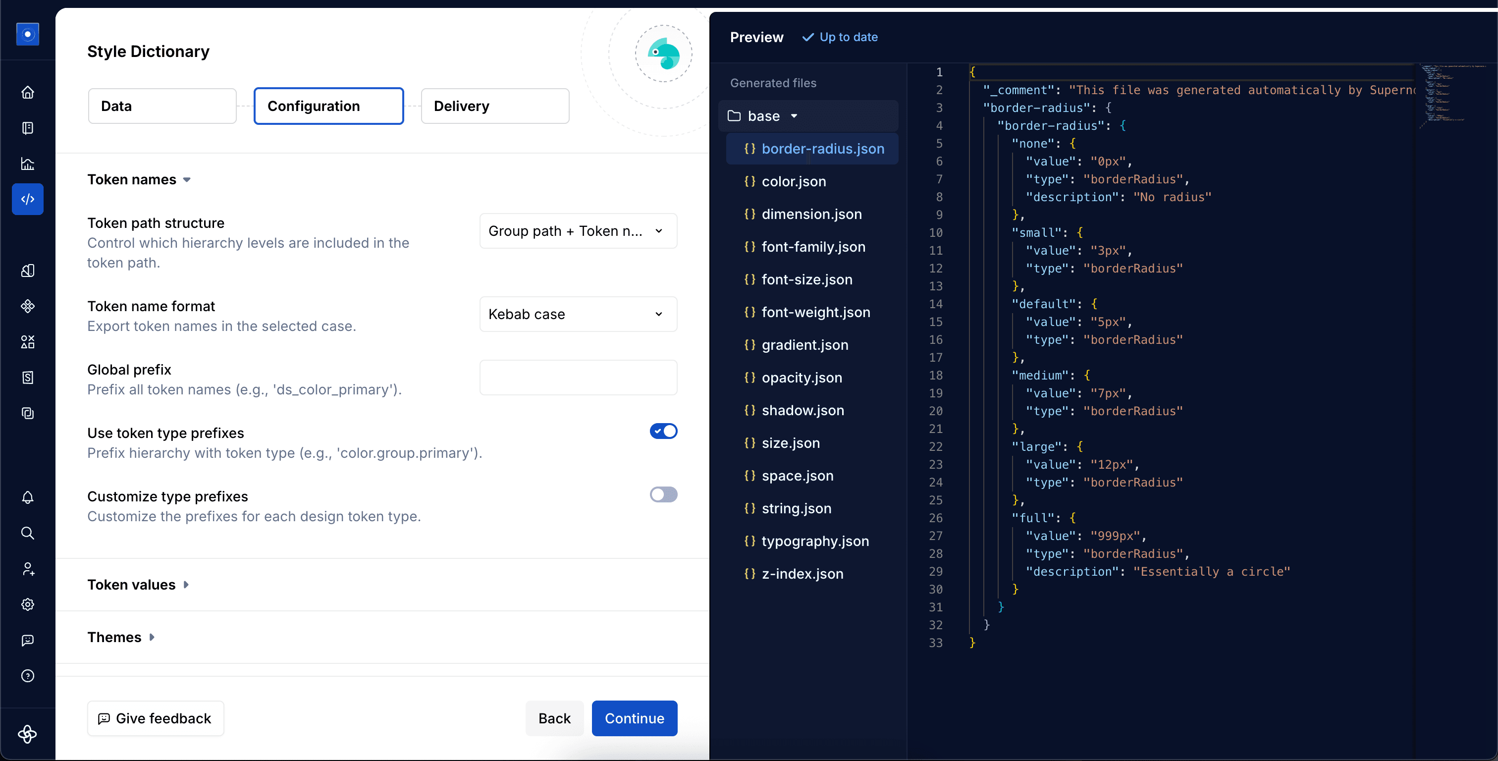Select font-size.json file
The image size is (1498, 761).
pyautogui.click(x=812, y=279)
